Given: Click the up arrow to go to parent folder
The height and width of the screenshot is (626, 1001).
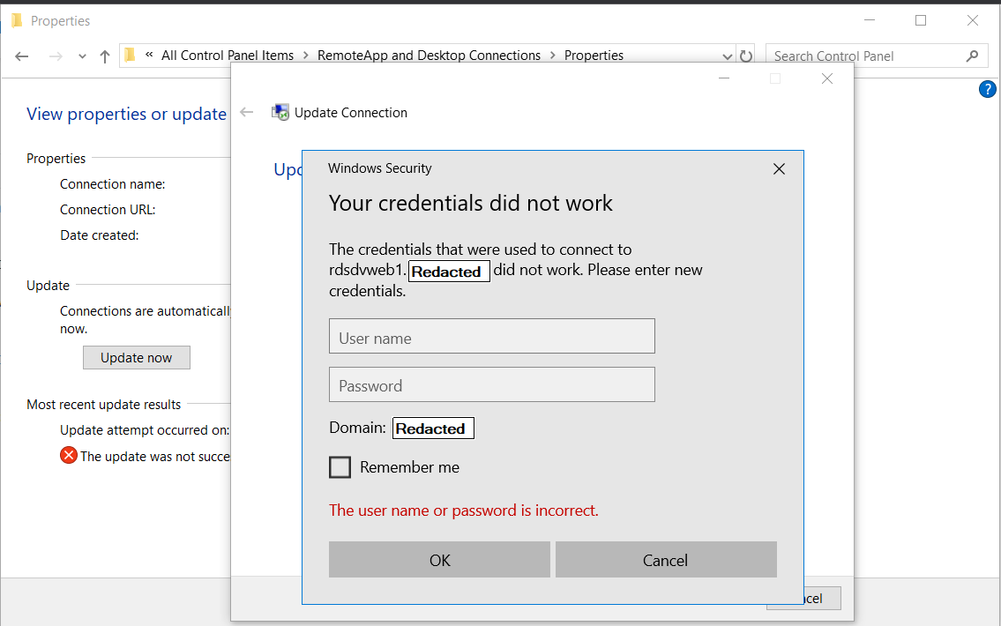Looking at the screenshot, I should pyautogui.click(x=104, y=55).
